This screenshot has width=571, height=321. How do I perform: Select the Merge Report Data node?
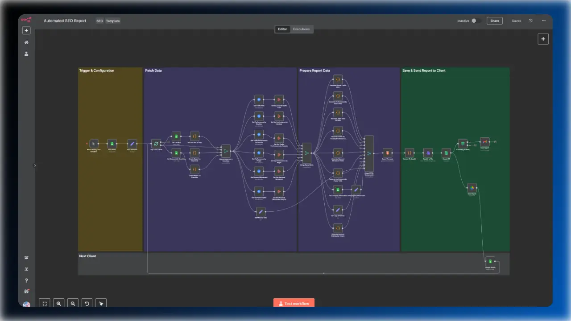tap(306, 153)
